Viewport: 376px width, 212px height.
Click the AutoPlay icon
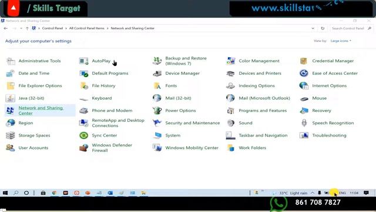(x=83, y=61)
